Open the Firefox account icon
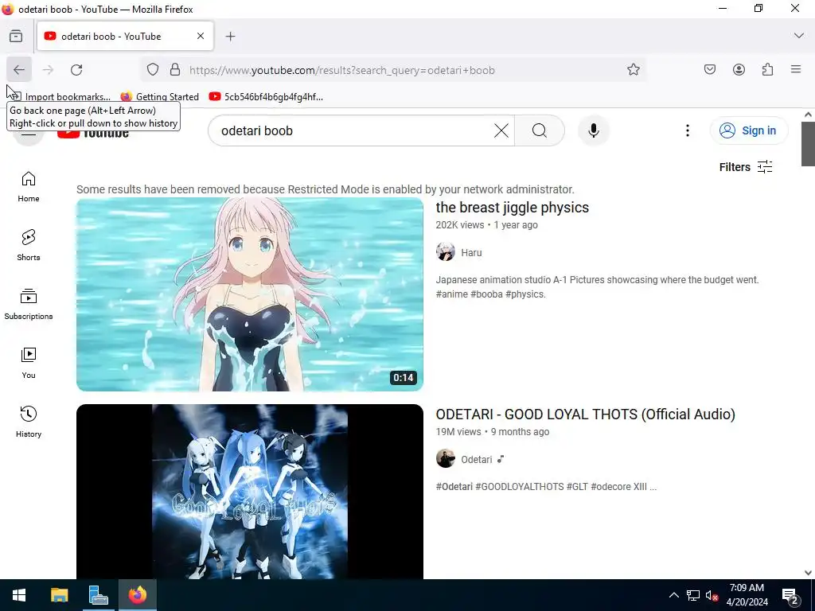Image resolution: width=815 pixels, height=611 pixels. click(x=739, y=70)
